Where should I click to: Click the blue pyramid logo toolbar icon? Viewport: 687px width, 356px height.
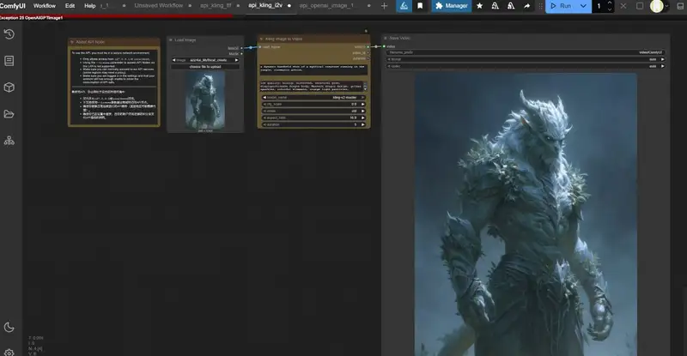click(x=404, y=6)
